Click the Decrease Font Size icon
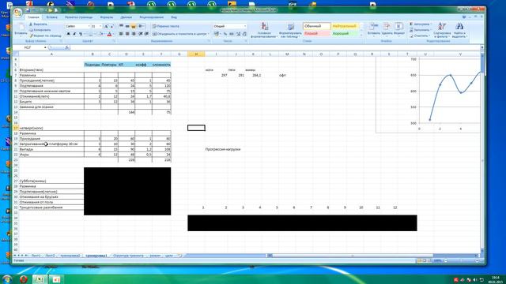The image size is (506, 284). (111, 26)
